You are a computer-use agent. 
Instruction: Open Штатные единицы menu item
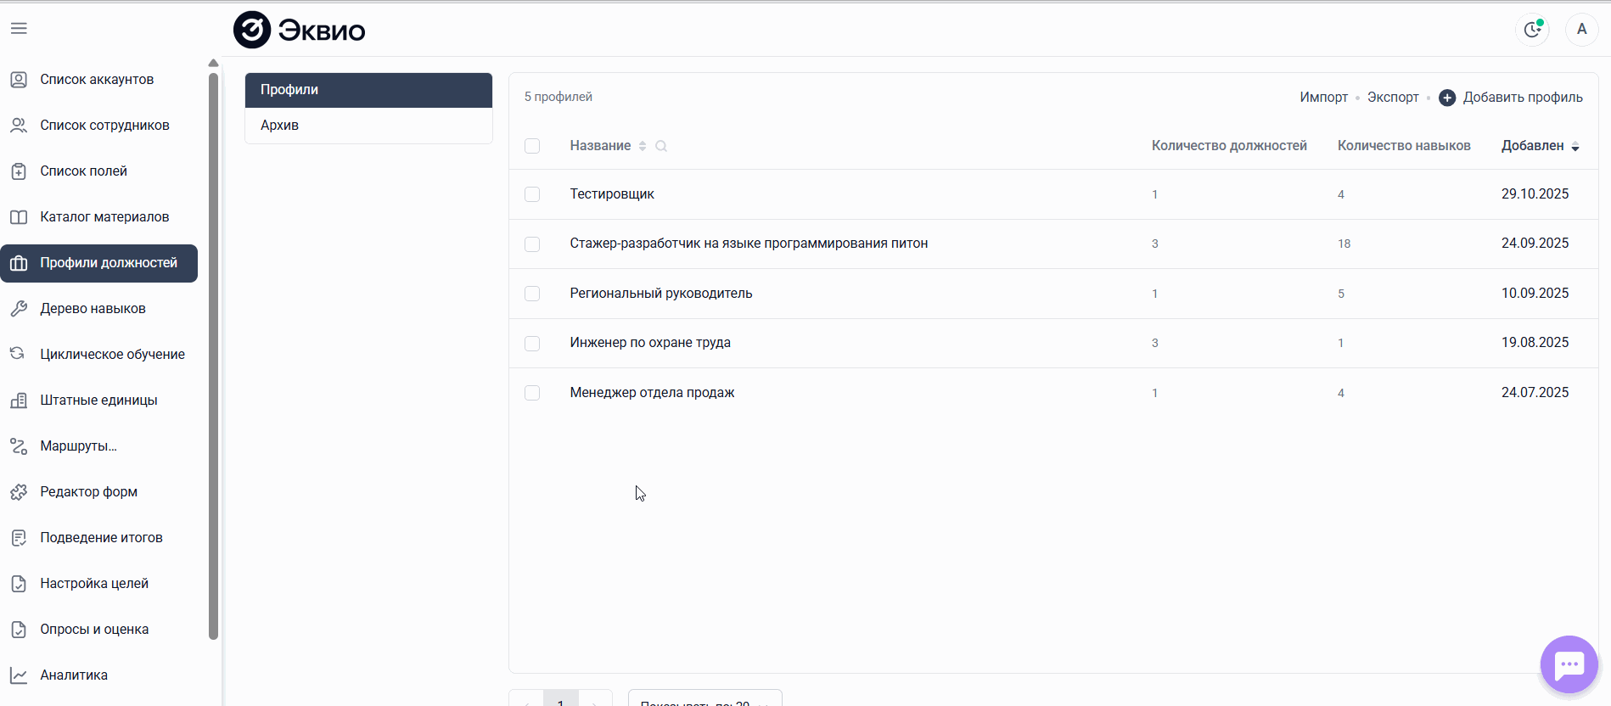[98, 401]
